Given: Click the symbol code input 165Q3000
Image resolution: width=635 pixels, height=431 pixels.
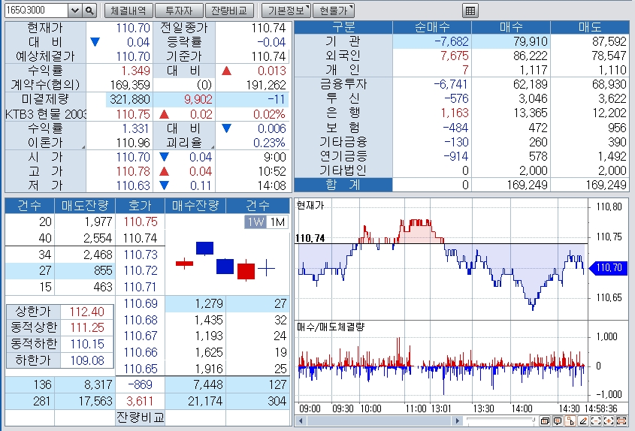Looking at the screenshot, I should pos(37,11).
